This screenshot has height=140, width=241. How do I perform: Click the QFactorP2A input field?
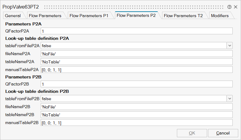click(x=137, y=31)
